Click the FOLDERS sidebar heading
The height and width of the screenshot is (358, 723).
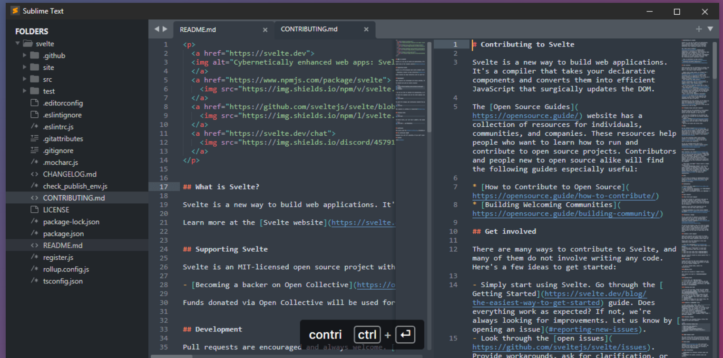coord(32,31)
